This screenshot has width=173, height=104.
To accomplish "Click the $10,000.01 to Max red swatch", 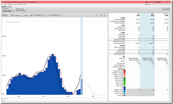I will pyautogui.click(x=125, y=71).
